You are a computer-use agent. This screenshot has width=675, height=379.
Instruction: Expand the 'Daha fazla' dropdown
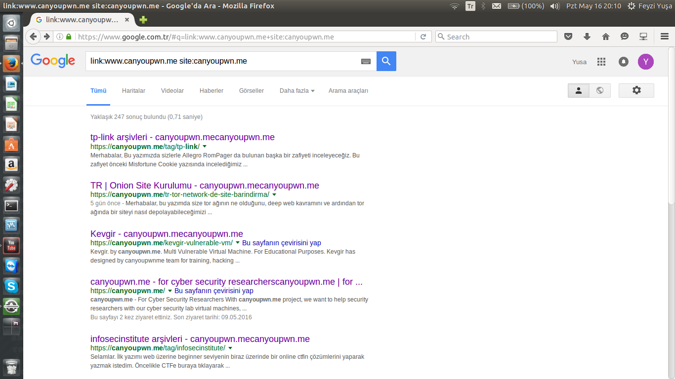click(296, 91)
